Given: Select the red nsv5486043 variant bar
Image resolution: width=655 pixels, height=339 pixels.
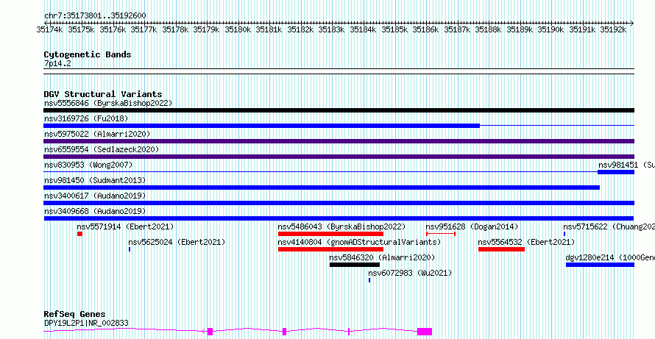Looking at the screenshot, I should coord(330,234).
